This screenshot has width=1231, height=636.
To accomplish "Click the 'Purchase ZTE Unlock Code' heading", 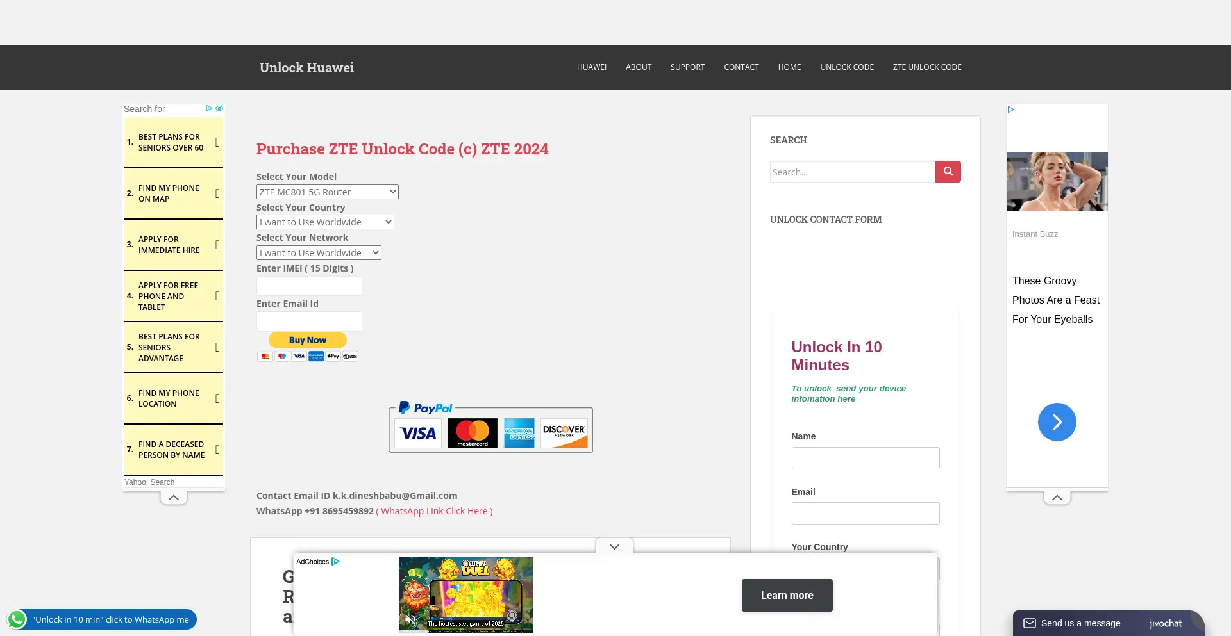I will point(403,149).
